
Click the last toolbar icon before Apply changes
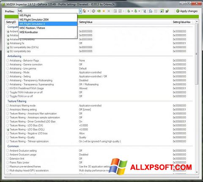[x=167, y=11]
